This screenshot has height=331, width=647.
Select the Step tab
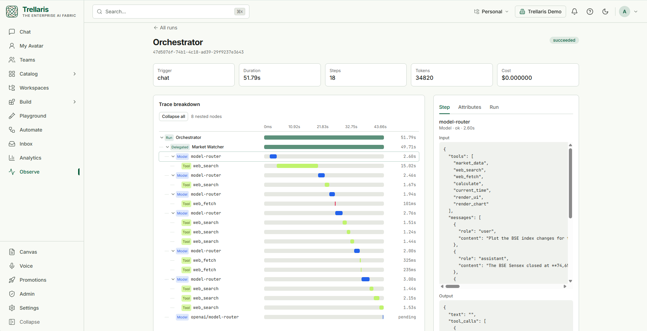coord(444,107)
